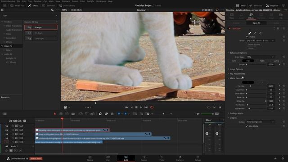Switch to the Fusion page tab
The width and height of the screenshot is (288, 162).
[144, 158]
